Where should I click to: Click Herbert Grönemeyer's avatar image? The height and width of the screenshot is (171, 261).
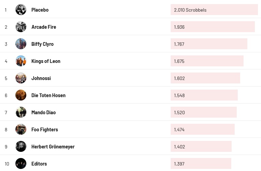click(21, 146)
